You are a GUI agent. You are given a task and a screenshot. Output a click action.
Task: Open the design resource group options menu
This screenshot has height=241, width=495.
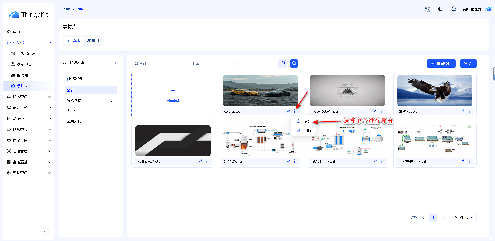[x=116, y=62]
